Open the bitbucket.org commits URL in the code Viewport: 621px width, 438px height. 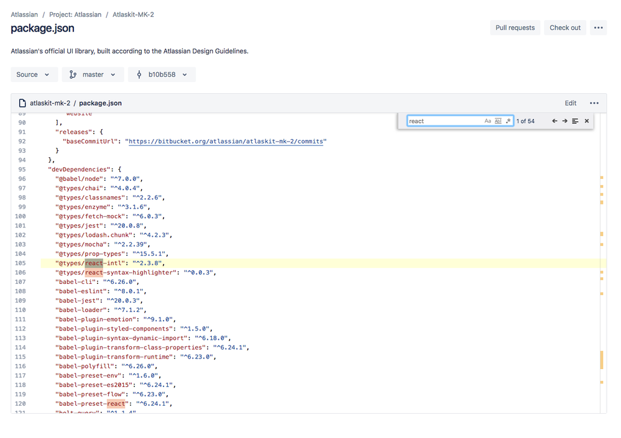[226, 141]
